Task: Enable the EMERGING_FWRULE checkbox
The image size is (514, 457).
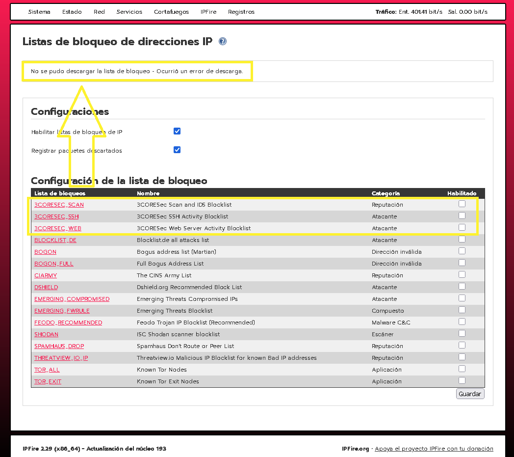Action: [x=462, y=310]
